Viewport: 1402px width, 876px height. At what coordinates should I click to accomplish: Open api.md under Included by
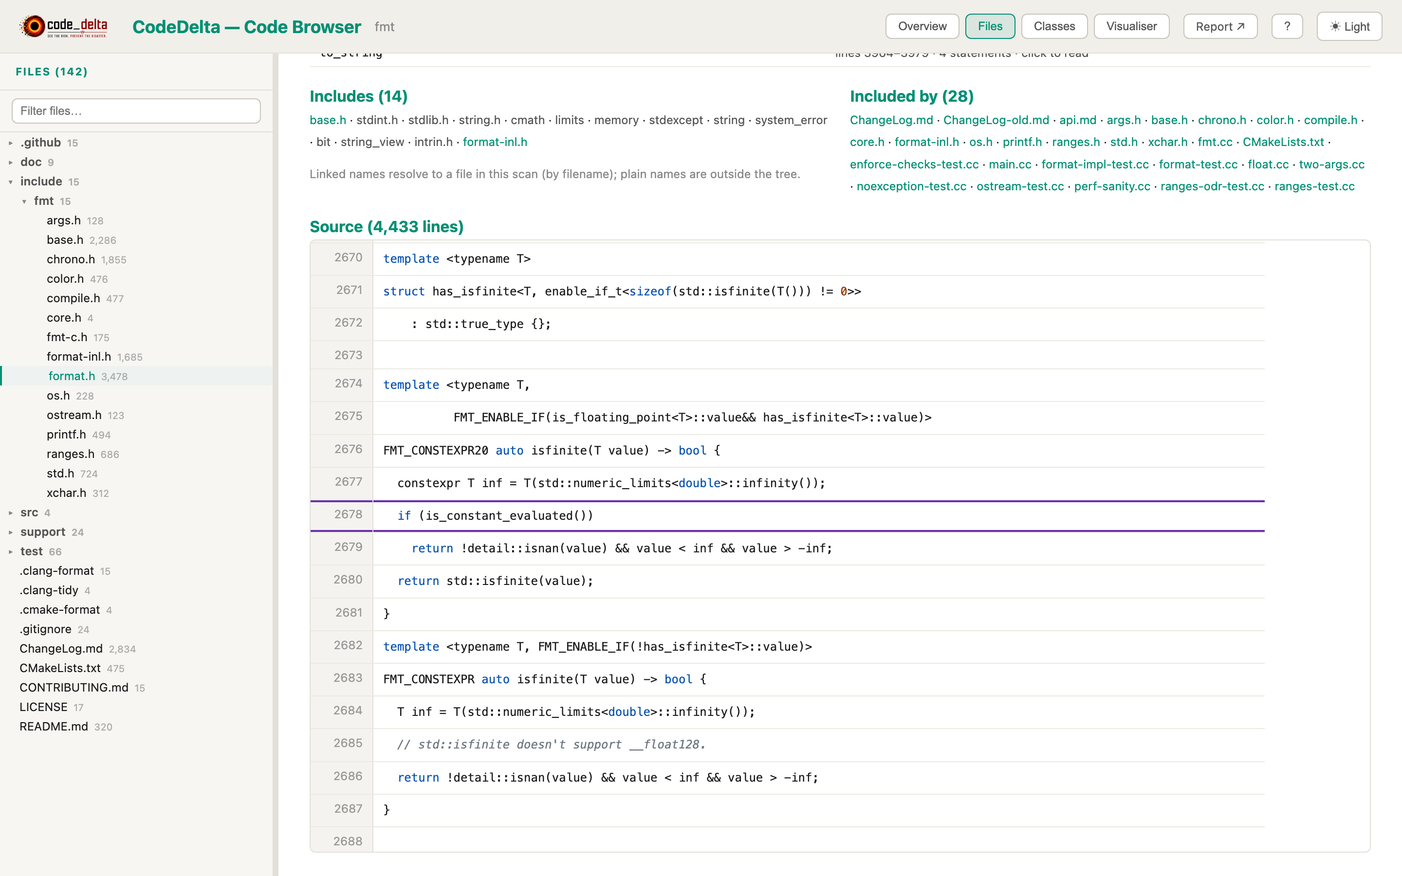(x=1078, y=120)
